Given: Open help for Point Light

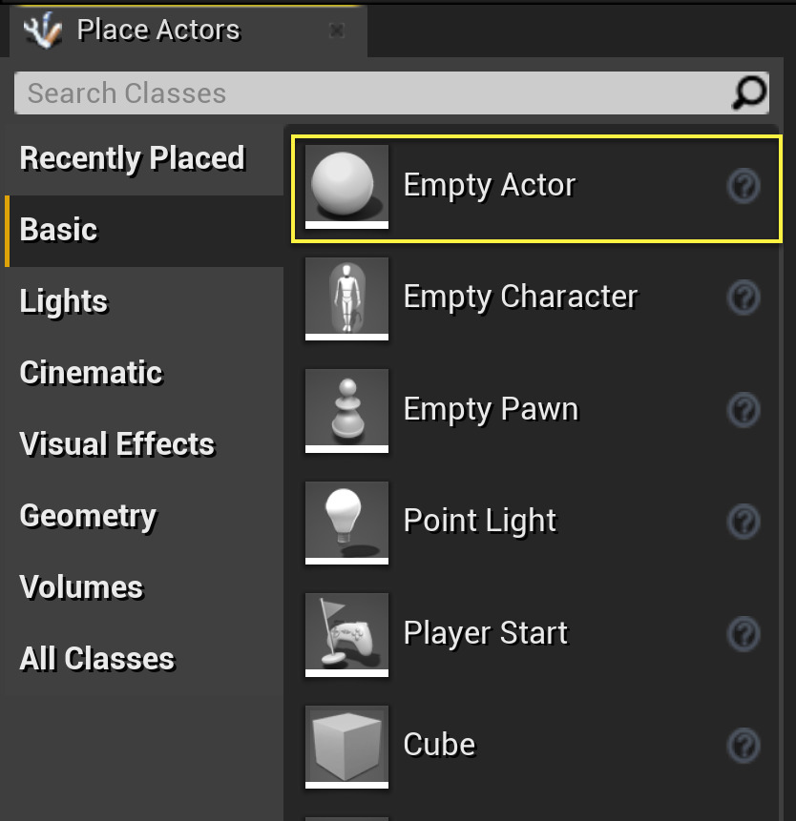Looking at the screenshot, I should 744,522.
